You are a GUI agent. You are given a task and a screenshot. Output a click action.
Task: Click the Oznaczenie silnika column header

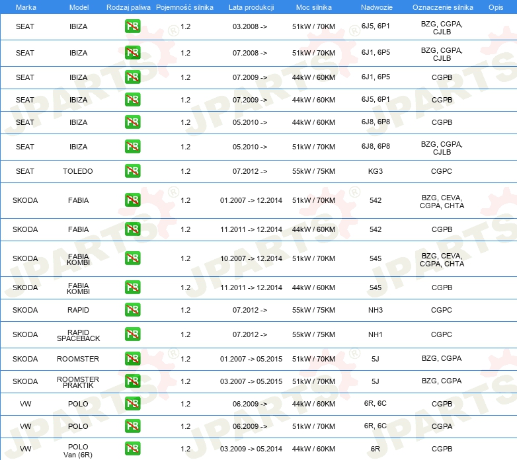click(x=442, y=7)
